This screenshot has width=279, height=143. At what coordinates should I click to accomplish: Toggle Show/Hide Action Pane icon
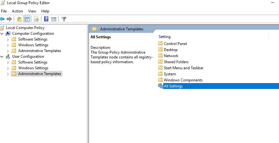click(54, 19)
